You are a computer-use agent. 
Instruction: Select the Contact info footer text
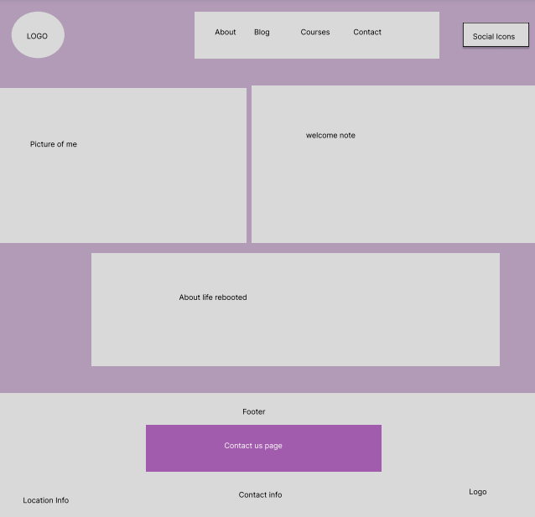(x=260, y=495)
